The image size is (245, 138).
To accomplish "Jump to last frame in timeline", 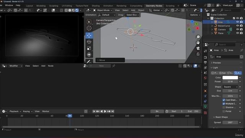I will pos(113,111).
